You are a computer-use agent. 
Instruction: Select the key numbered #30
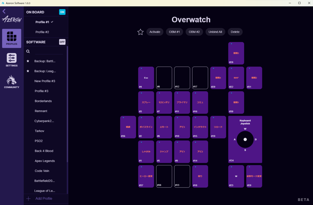pyautogui.click(x=236, y=102)
